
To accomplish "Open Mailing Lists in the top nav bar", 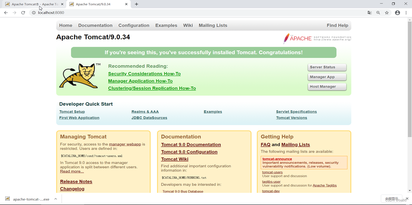I will pyautogui.click(x=213, y=26).
